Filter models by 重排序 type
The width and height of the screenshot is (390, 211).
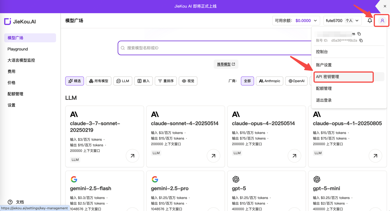pyautogui.click(x=166, y=81)
